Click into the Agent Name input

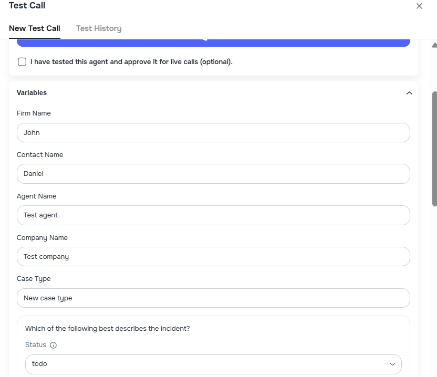(x=213, y=215)
